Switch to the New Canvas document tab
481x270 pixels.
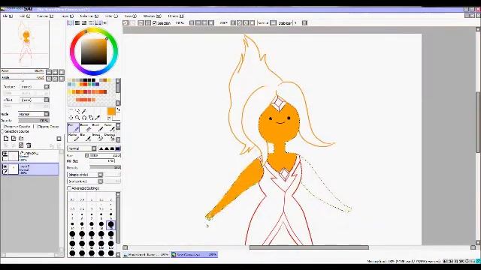tap(195, 254)
